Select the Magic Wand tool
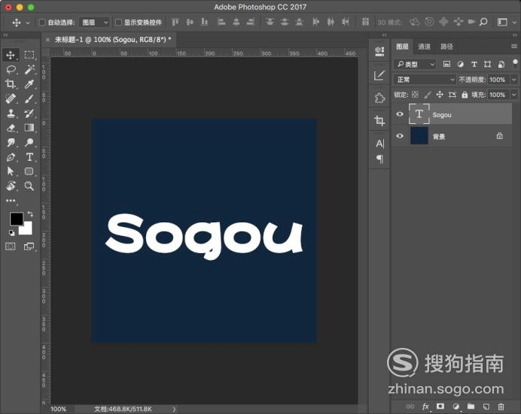The width and height of the screenshot is (521, 414). tap(29, 70)
